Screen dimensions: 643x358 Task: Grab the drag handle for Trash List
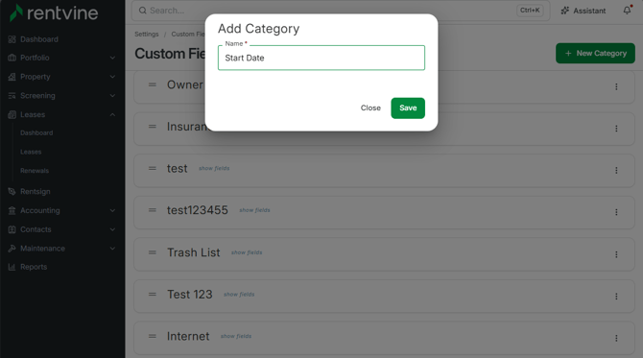click(x=153, y=252)
